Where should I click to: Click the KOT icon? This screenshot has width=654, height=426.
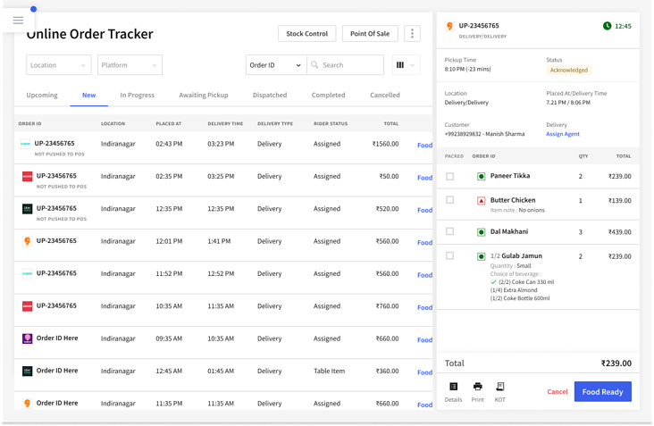pos(500,387)
